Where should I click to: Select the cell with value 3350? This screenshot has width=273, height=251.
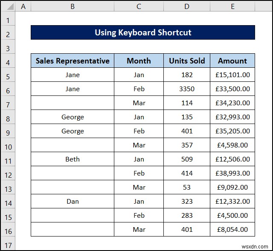[187, 89]
